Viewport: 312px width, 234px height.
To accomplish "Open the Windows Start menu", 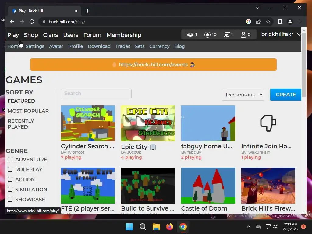I will click(129, 227).
